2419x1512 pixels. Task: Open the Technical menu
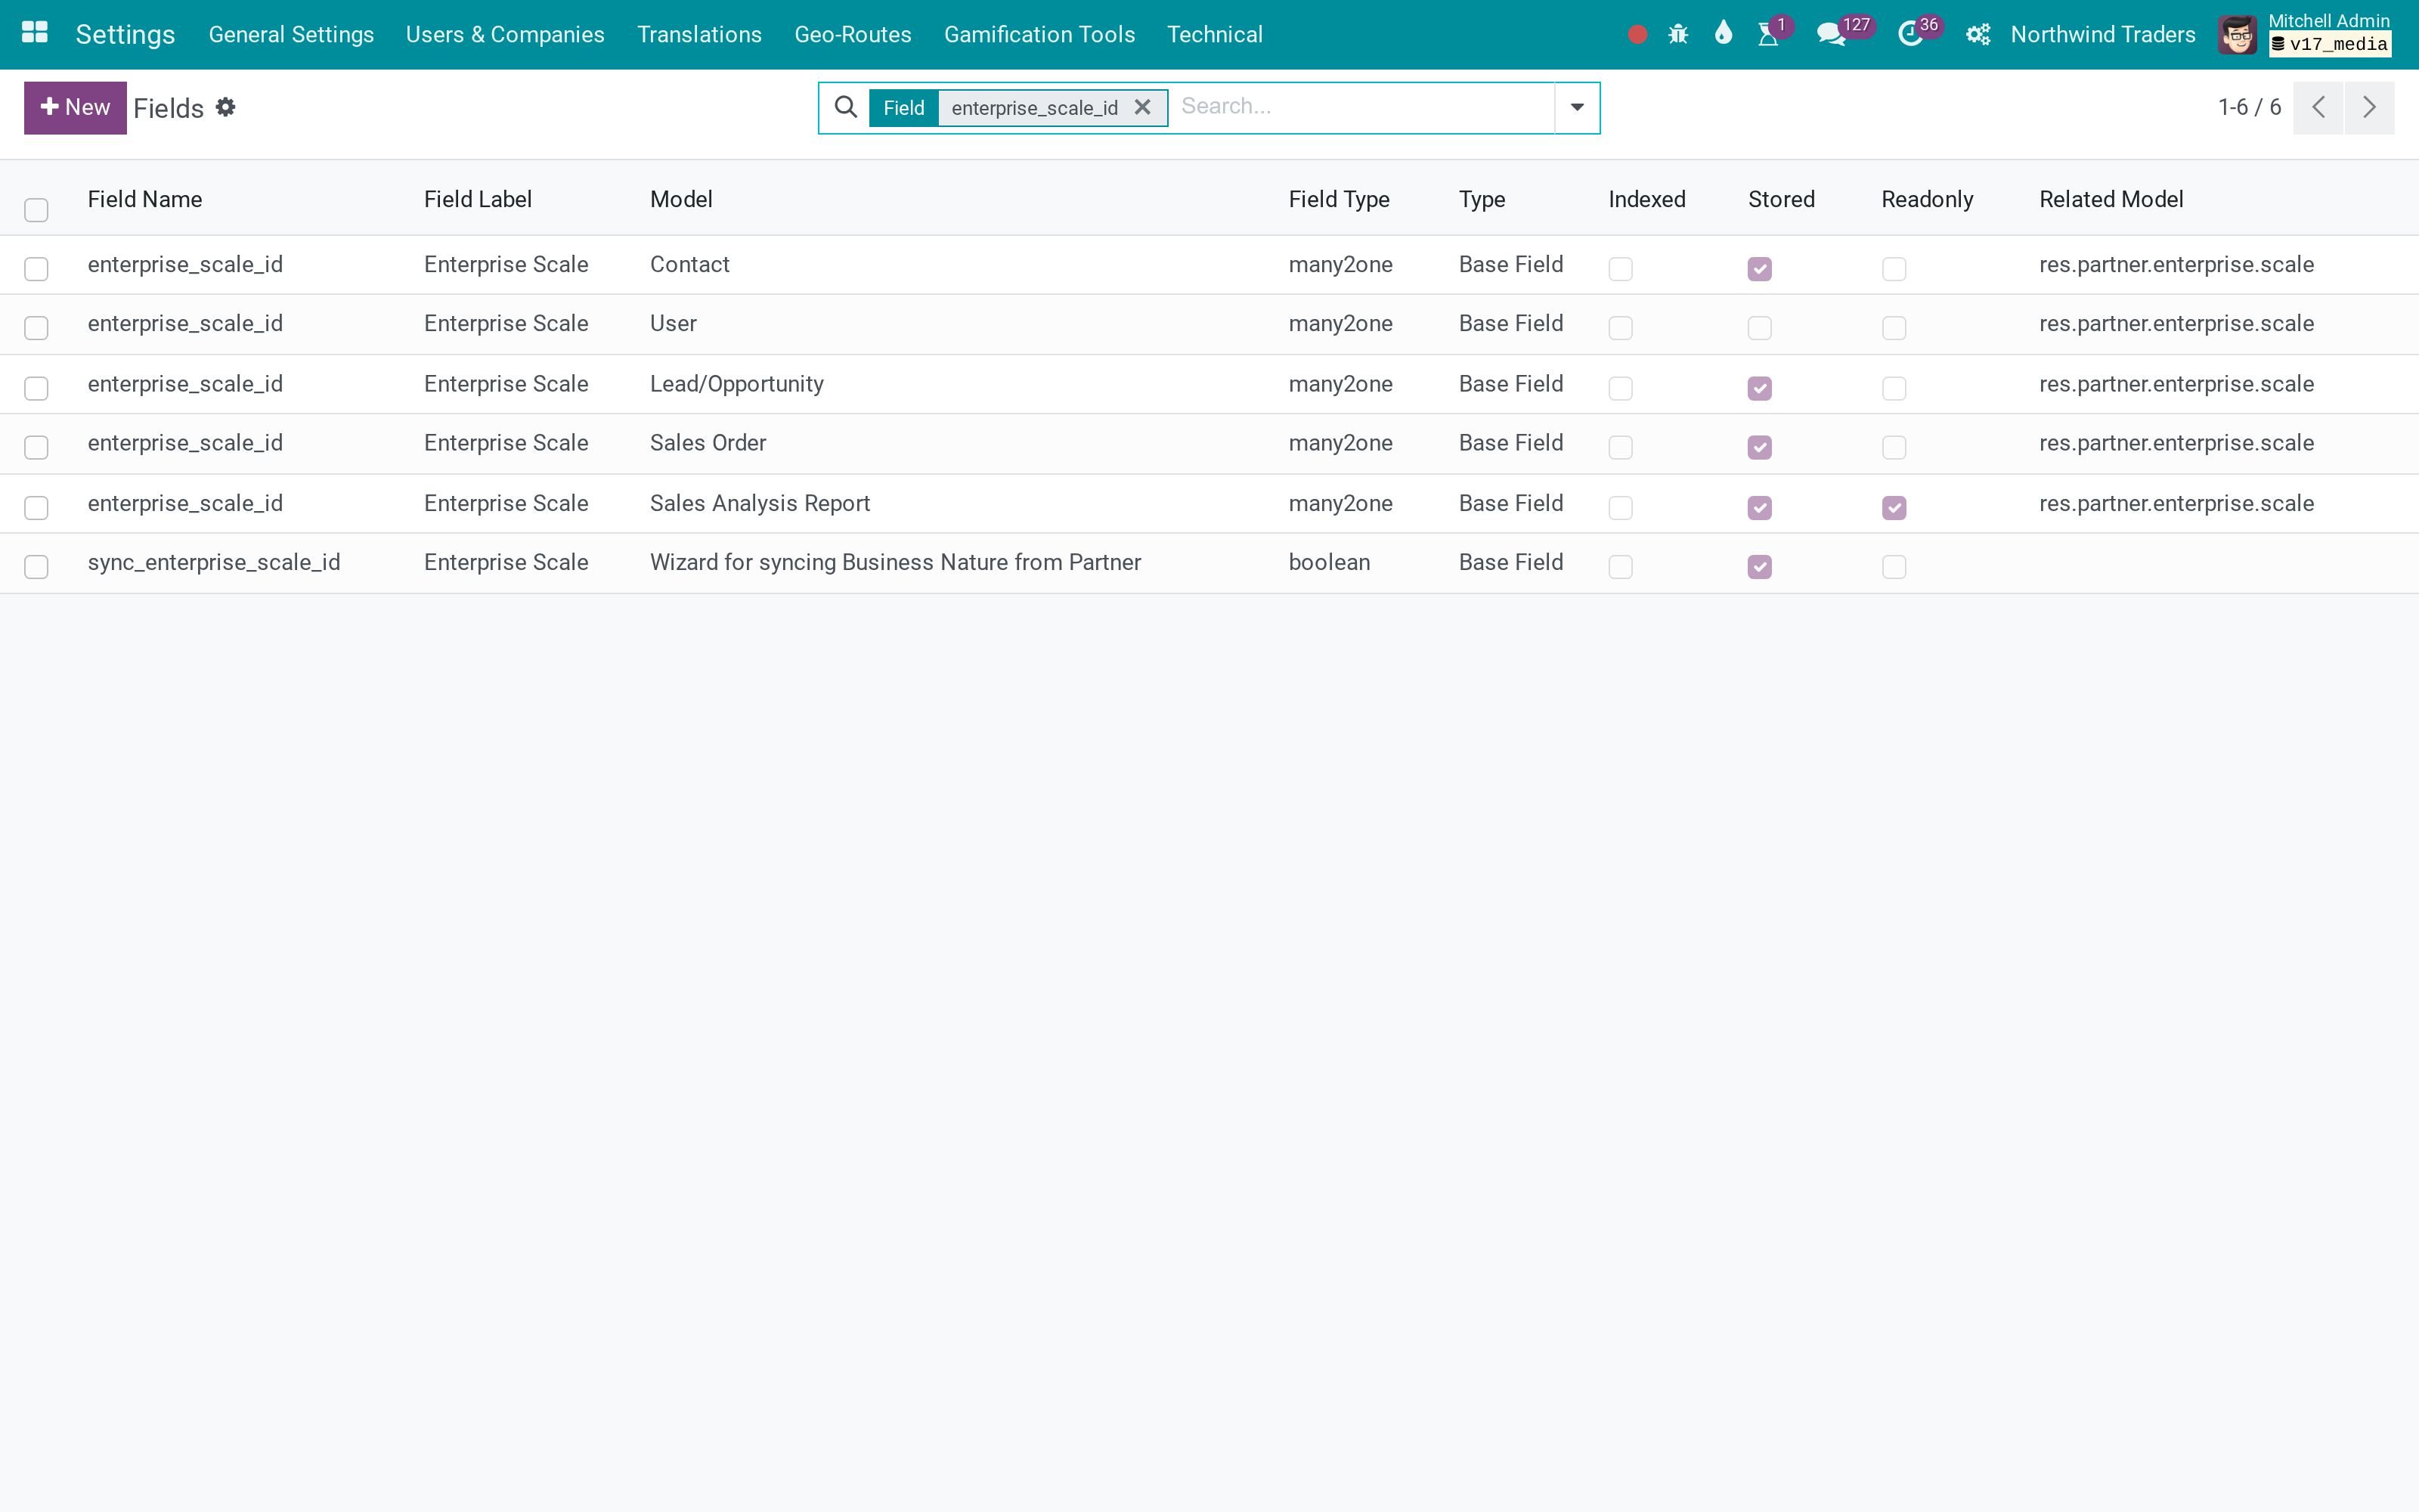tap(1216, 35)
